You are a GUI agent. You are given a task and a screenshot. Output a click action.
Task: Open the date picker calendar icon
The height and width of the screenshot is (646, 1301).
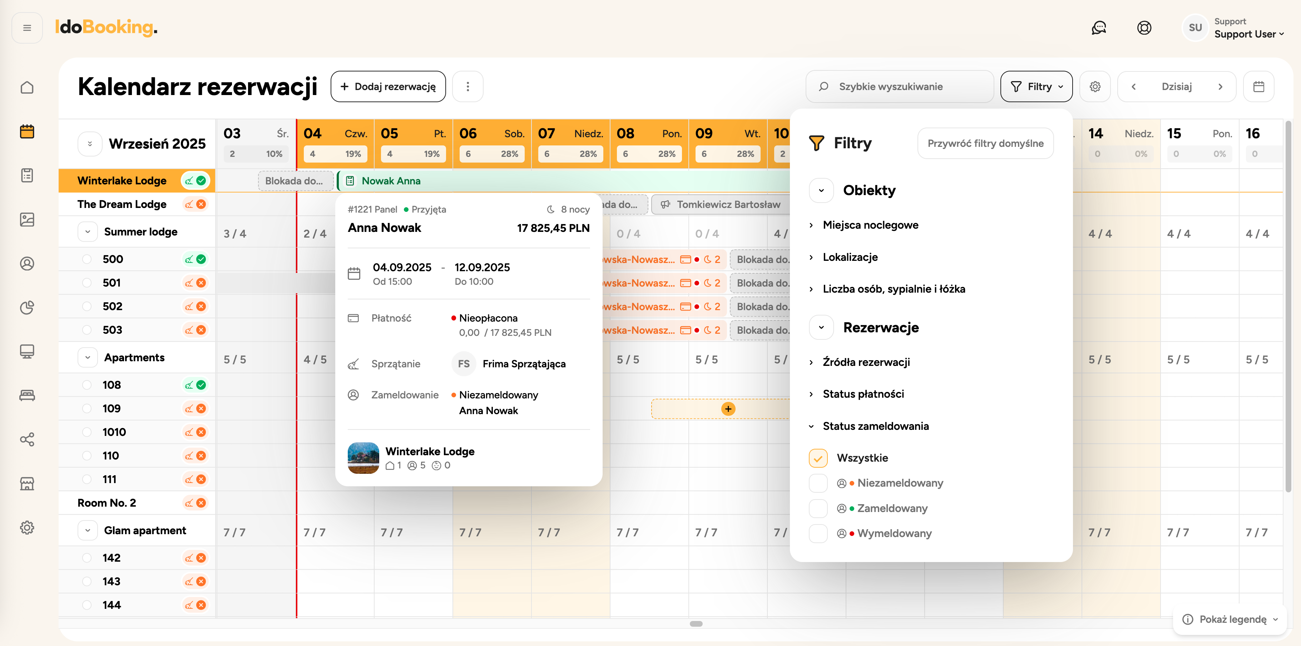pos(1258,86)
